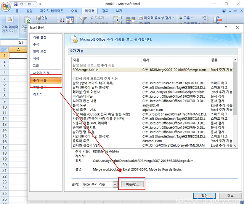Click the 확인 button

tap(204, 196)
